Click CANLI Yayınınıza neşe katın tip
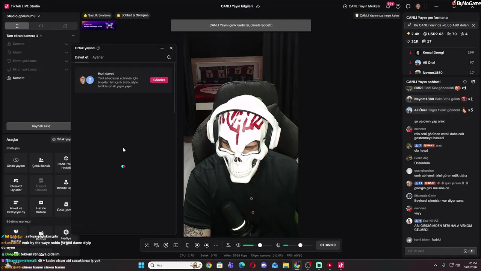The height and width of the screenshot is (271, 481). coord(377,15)
